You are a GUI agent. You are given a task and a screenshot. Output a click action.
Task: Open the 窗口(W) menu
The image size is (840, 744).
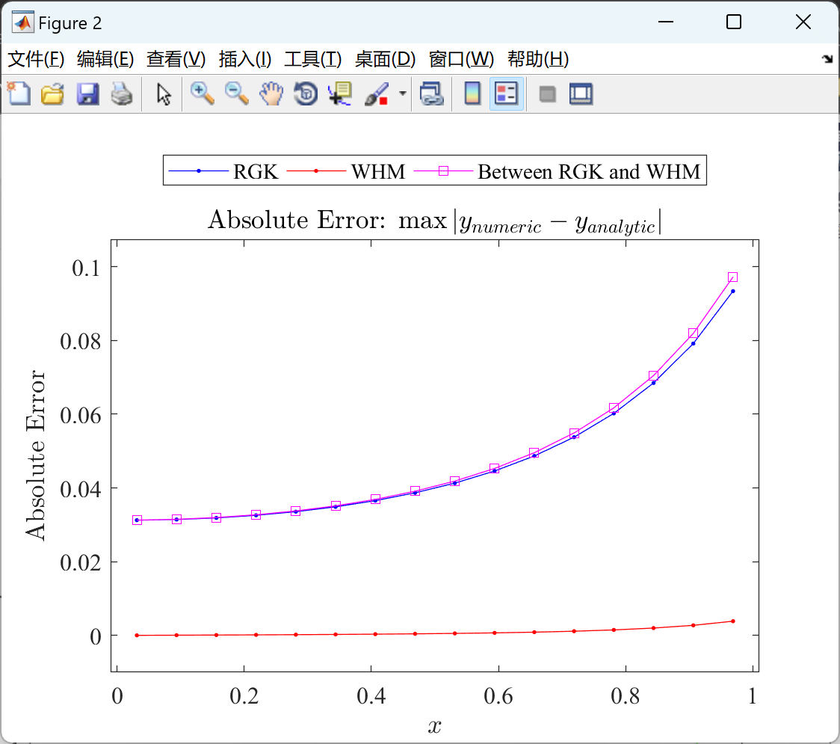pyautogui.click(x=461, y=59)
